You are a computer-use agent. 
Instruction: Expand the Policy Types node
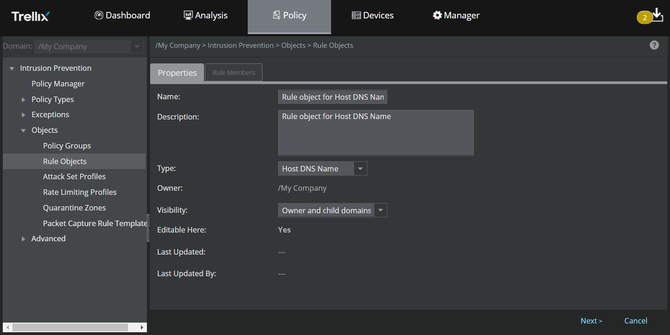[x=23, y=100]
